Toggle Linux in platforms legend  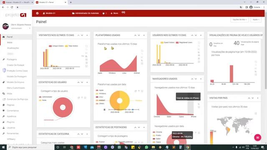pyautogui.click(x=100, y=97)
